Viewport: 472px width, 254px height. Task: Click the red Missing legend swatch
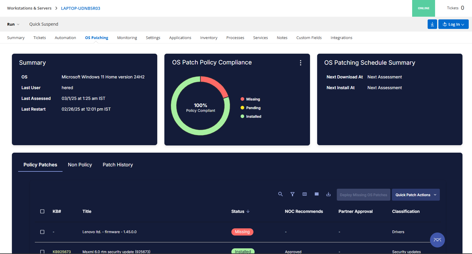tap(242, 99)
